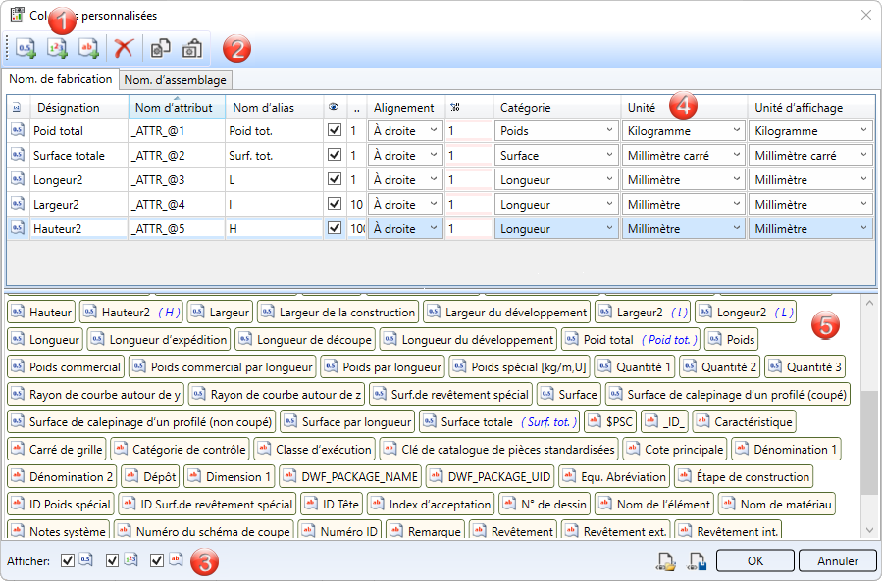Toggle Afficher checkbox for text attributes
883x581 pixels.
coord(157,560)
